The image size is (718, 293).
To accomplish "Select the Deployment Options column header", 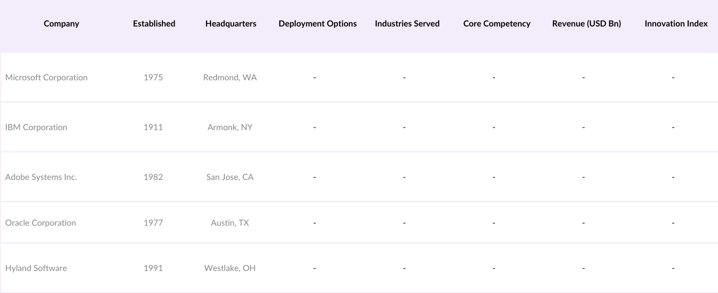I will click(x=317, y=24).
